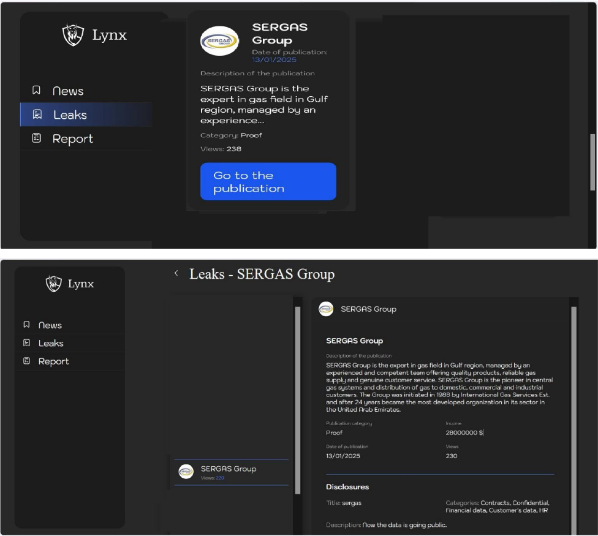
Task: Go back using the arrow beside Leaks - SERGAS Group
Action: 176,273
